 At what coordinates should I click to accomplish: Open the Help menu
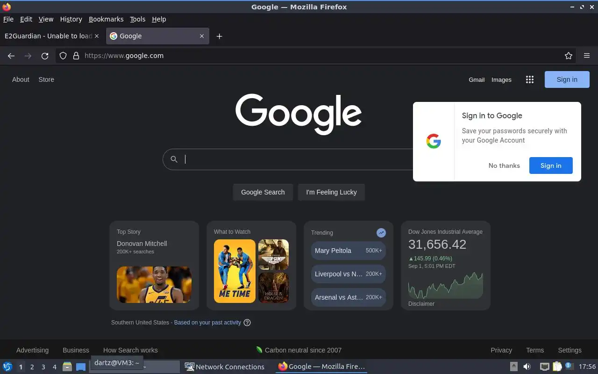tap(159, 19)
